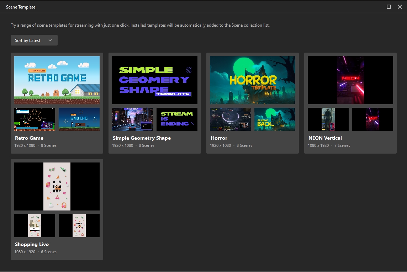Click the NEON Vertical title text

click(325, 138)
